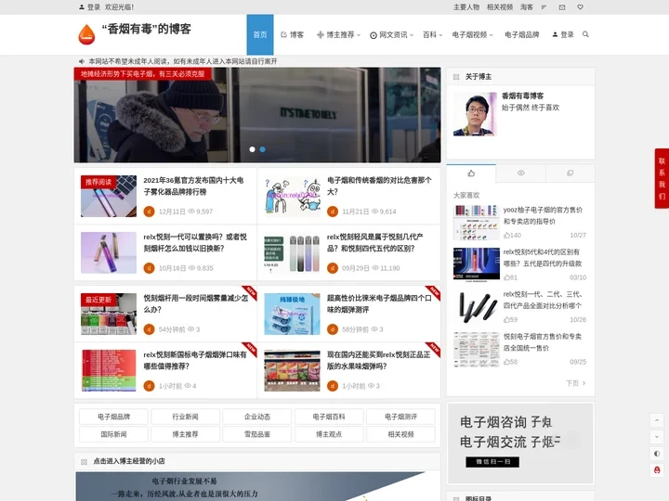This screenshot has height=501, width=669.
Task: Open article 超高性价比徕米电子烟品牌四个口味
Action: 379,303
